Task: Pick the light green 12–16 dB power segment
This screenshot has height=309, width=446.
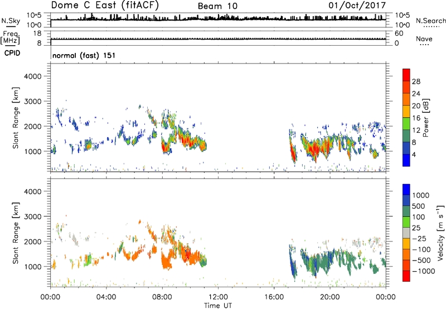Action: tap(406, 124)
